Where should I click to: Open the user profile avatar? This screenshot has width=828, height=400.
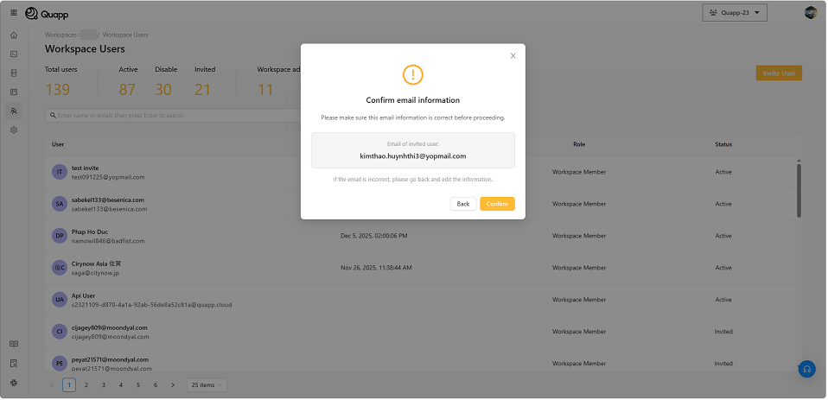(811, 12)
